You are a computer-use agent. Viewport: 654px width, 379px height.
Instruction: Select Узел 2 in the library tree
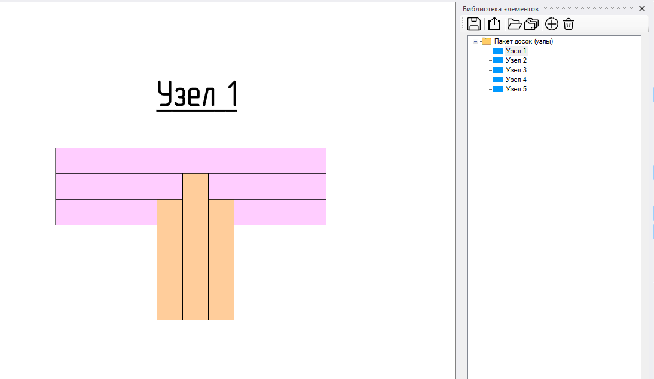pos(516,60)
